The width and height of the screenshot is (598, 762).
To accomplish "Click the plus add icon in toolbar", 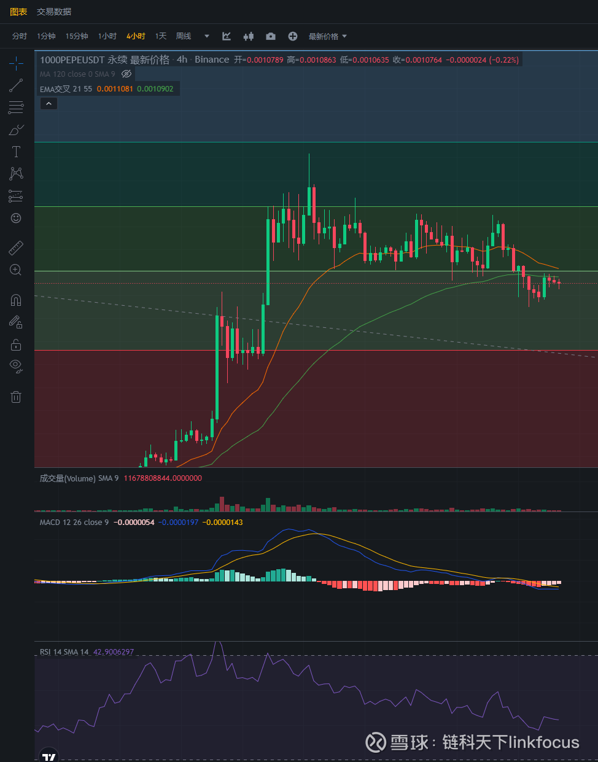I will pyautogui.click(x=293, y=36).
